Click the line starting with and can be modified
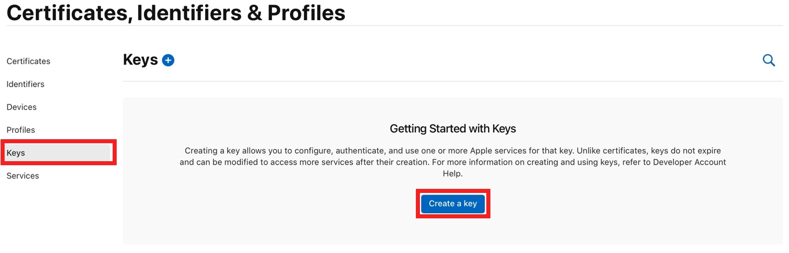Image resolution: width=789 pixels, height=253 pixels. click(x=453, y=162)
